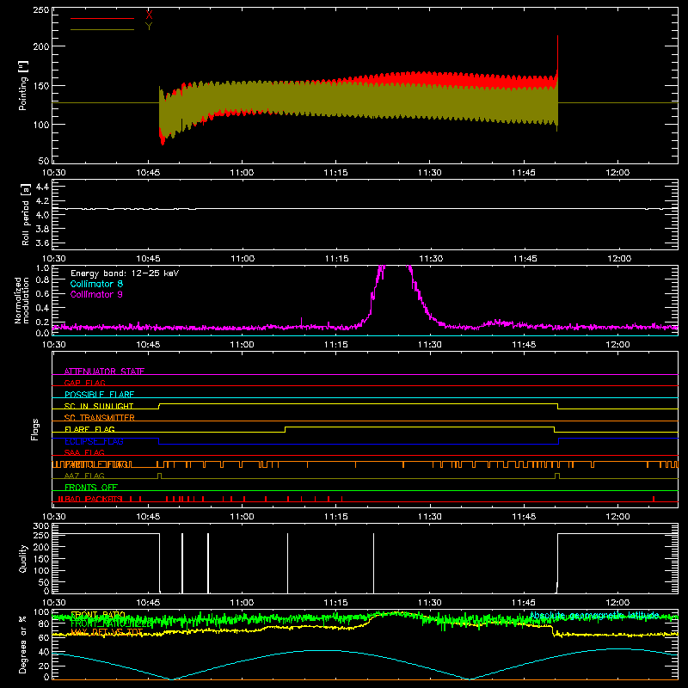Click the red X legend line sample
The image size is (688, 688).
[102, 18]
